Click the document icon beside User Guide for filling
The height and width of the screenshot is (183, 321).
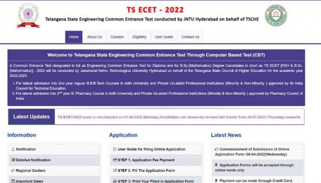click(115, 149)
